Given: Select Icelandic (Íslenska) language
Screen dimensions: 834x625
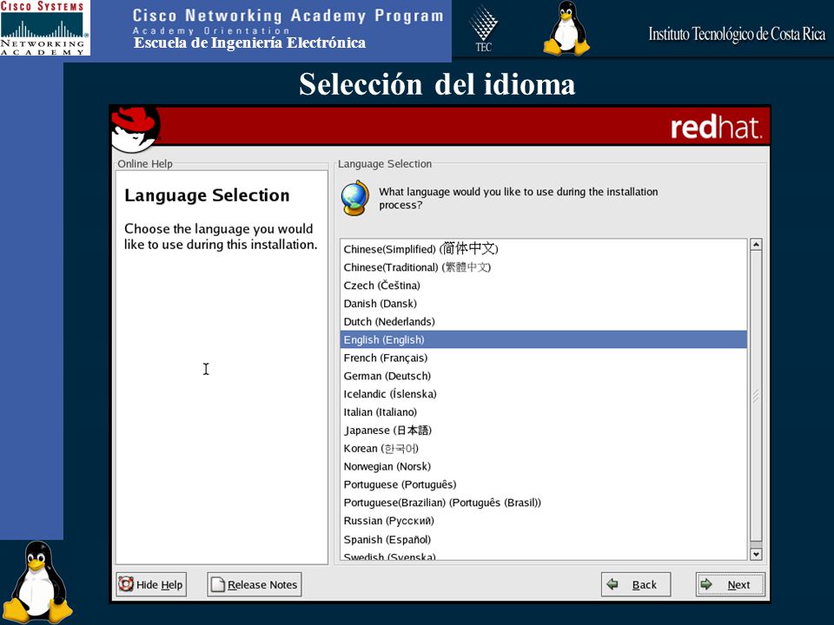Looking at the screenshot, I should pos(543,394).
